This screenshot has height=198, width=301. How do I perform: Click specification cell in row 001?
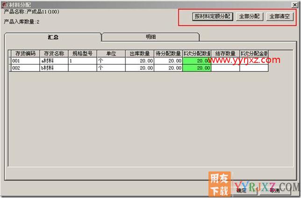point(83,61)
